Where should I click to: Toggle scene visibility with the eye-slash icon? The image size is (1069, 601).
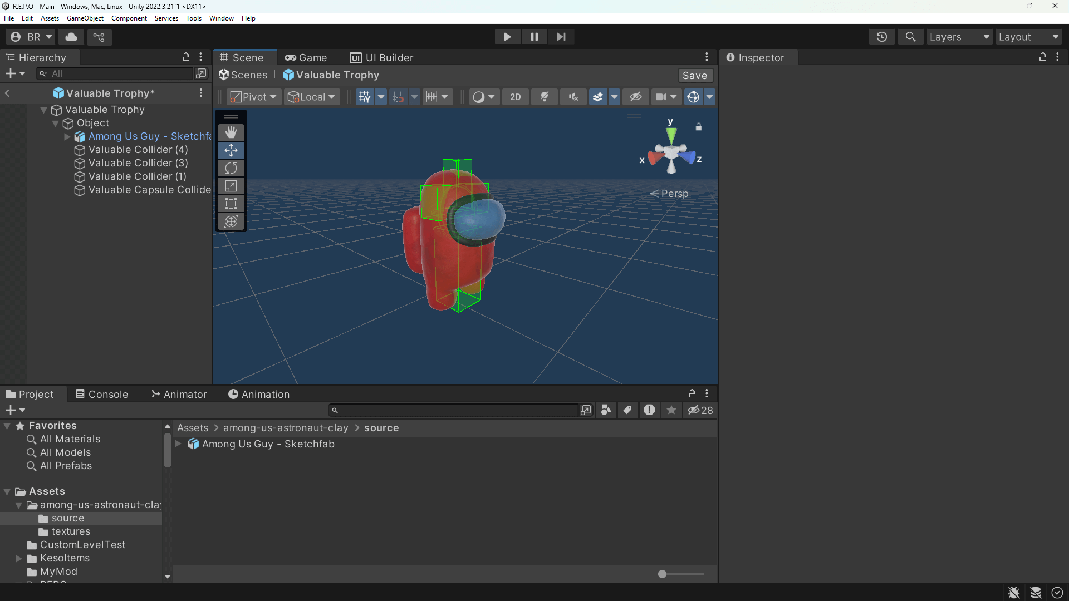coord(635,96)
